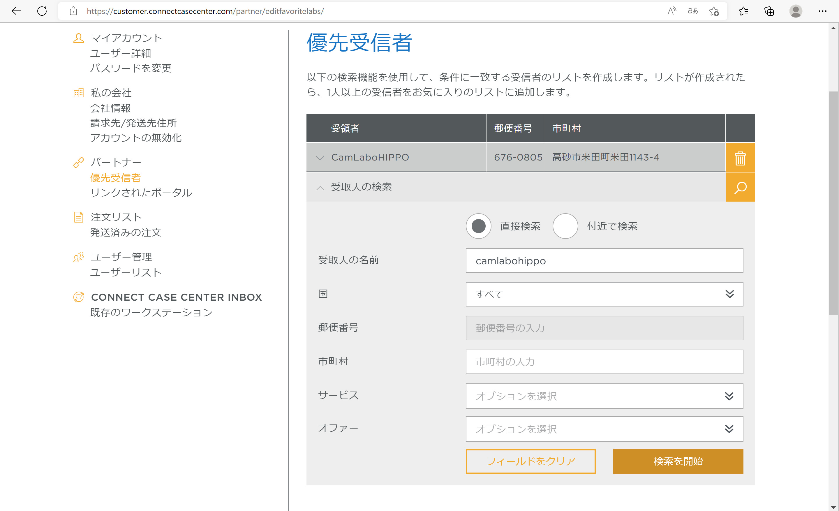The image size is (839, 511).
Task: Open パスワードを変更 in sidebar
Action: 131,68
